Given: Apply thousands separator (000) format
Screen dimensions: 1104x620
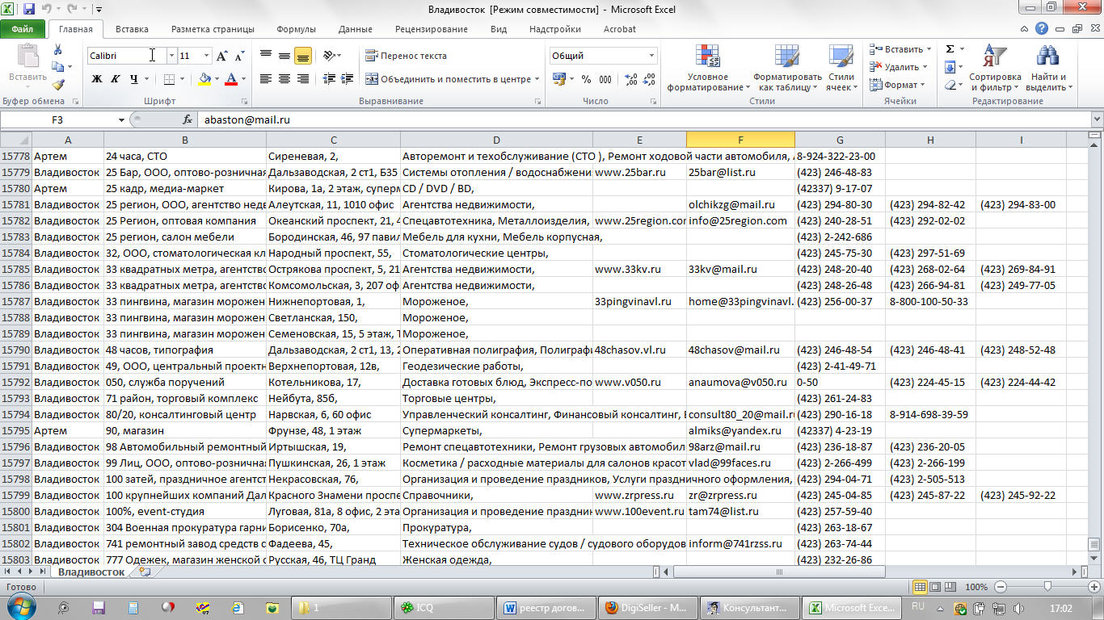Looking at the screenshot, I should pyautogui.click(x=605, y=79).
